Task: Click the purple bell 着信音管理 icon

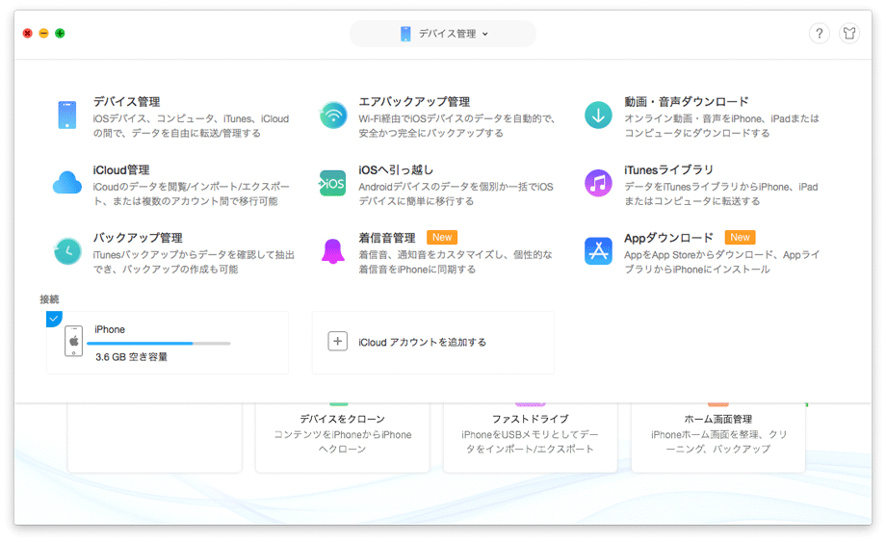Action: click(x=333, y=251)
